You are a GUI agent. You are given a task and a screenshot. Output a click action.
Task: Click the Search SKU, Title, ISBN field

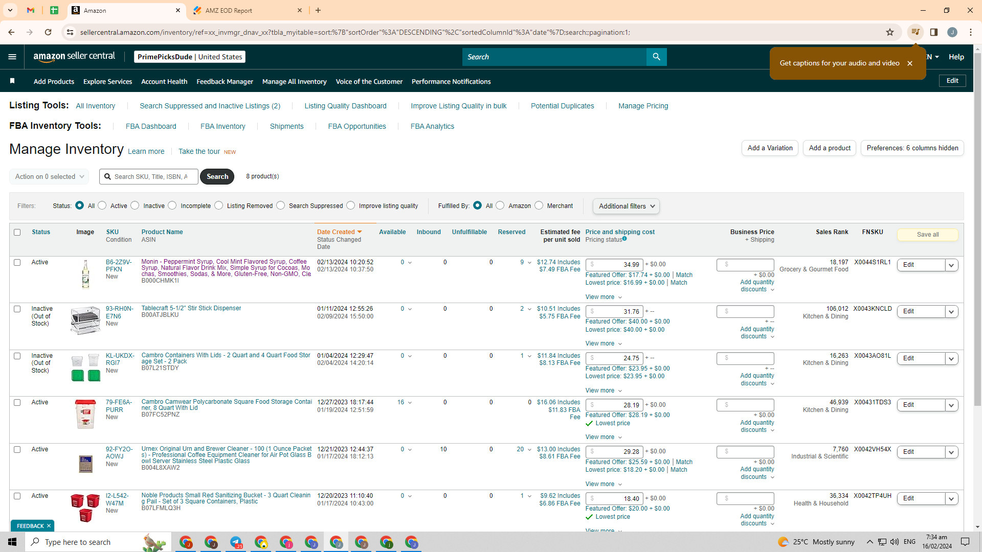(x=149, y=176)
